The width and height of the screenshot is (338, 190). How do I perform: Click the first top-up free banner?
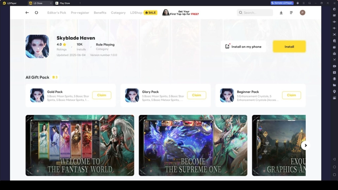[x=181, y=13]
